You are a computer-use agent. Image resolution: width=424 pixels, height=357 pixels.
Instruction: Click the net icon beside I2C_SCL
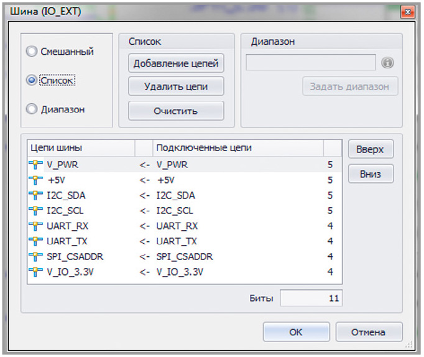pyautogui.click(x=35, y=210)
